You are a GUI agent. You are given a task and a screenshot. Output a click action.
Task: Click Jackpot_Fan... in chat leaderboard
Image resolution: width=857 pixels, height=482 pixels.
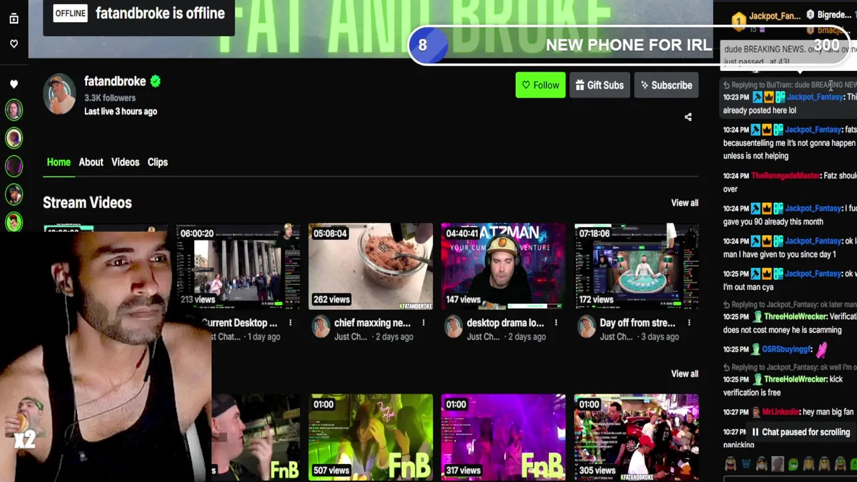coord(775,16)
